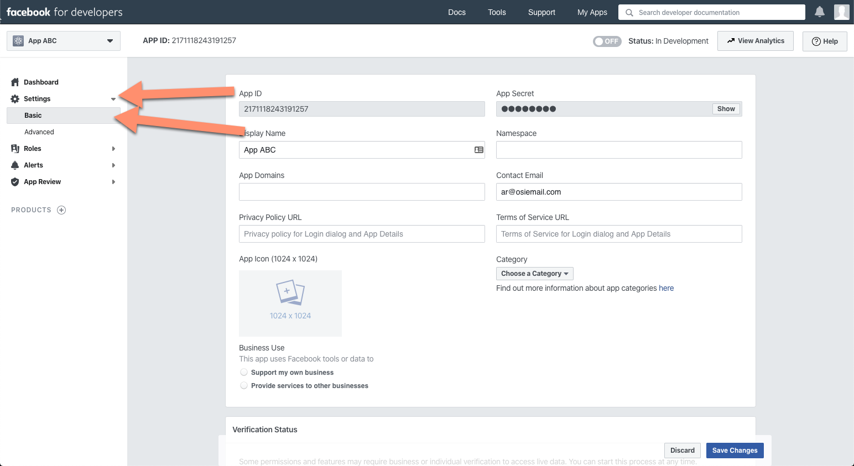
Task: Focus the developer documentation search box
Action: pos(712,12)
